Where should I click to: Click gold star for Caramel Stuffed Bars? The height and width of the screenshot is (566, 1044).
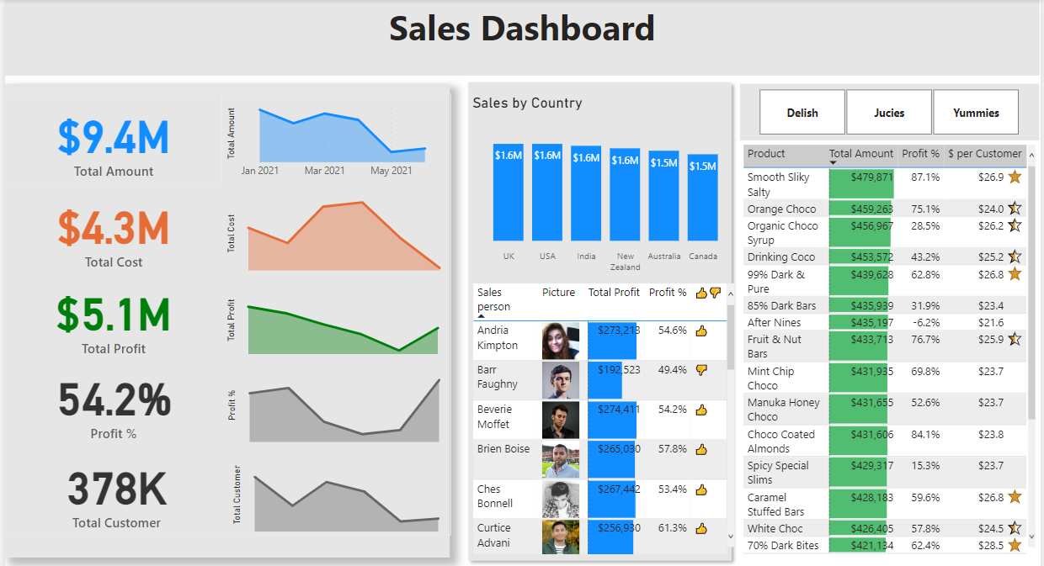[1015, 498]
